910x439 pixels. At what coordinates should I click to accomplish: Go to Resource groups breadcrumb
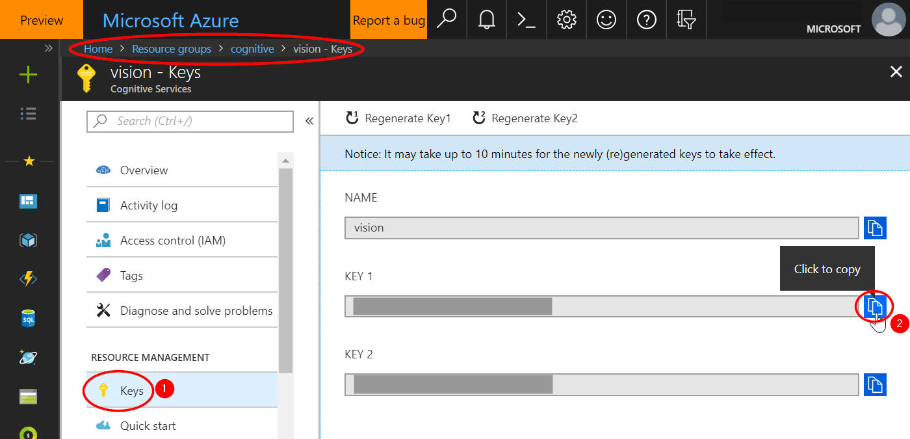(172, 49)
